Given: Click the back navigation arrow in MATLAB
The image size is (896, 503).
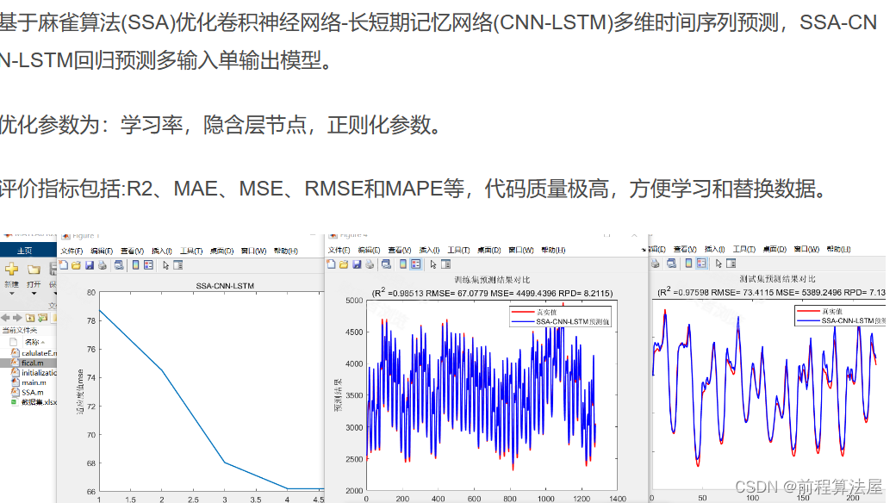Looking at the screenshot, I should [x=4, y=315].
